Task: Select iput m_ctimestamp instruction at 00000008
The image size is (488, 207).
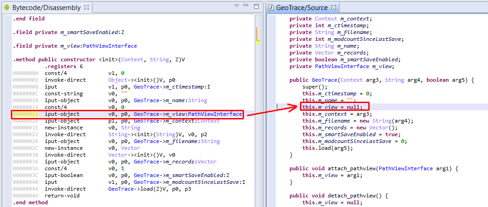Action: pyautogui.click(x=112, y=87)
